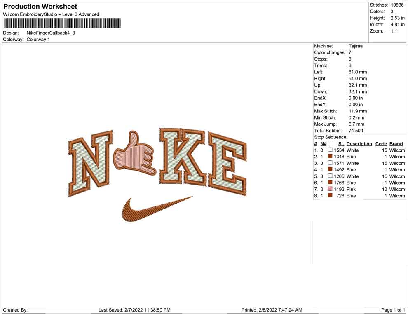Click the Zoom value "1:1"

tap(394, 31)
